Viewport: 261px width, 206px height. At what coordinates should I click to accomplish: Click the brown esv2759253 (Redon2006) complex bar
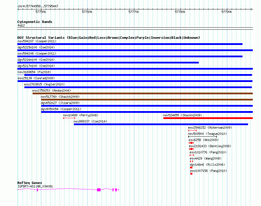(x=143, y=93)
